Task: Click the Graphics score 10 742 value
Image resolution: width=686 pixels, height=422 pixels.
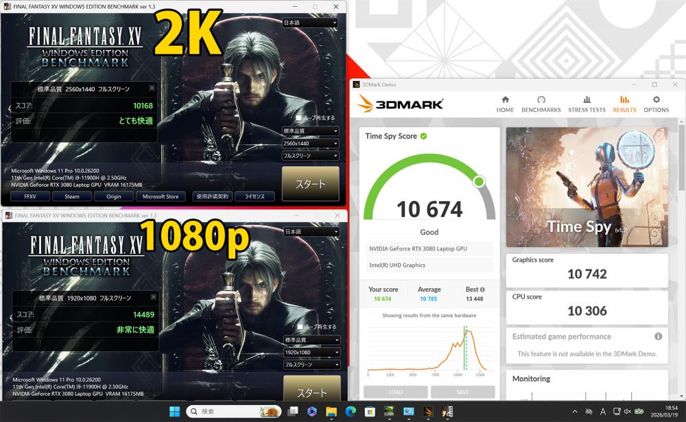Action: click(x=587, y=274)
